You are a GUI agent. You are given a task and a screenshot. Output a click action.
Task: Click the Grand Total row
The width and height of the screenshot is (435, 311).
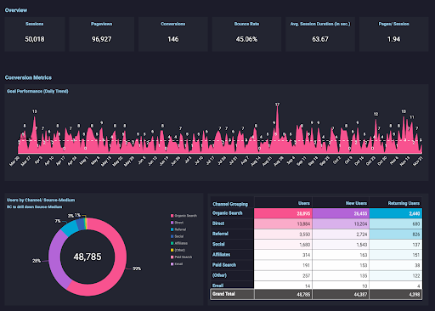coord(316,294)
